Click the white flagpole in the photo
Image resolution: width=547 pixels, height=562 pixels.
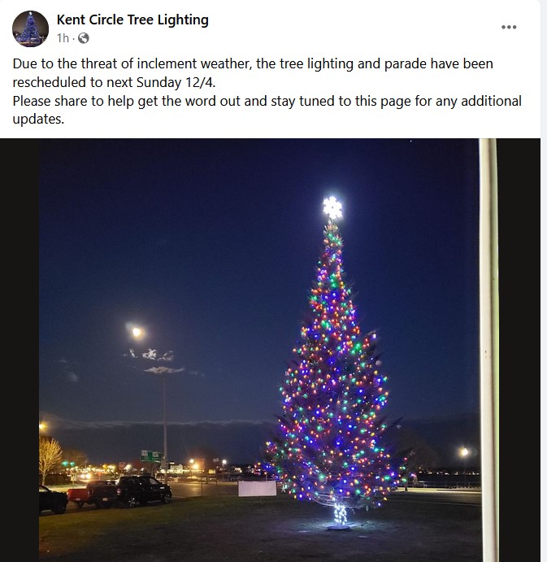click(x=488, y=351)
